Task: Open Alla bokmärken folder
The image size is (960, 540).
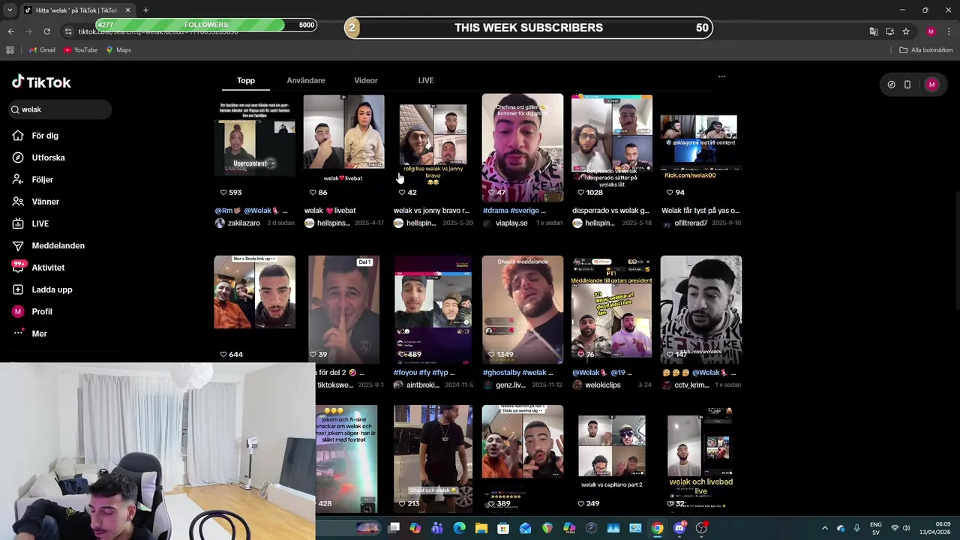Action: coord(926,50)
